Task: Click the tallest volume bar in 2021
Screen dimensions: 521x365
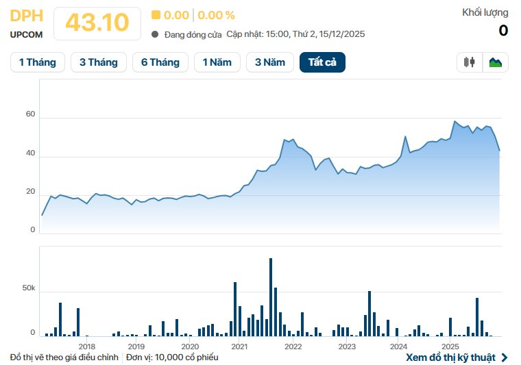Action: coord(271,297)
